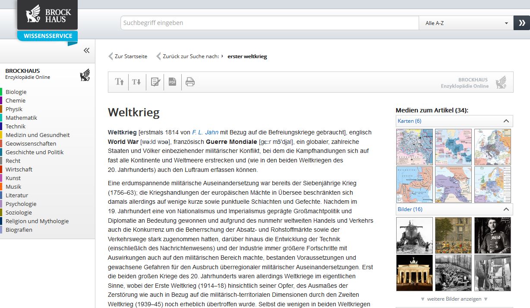Print the Weltkrieg article
This screenshot has width=530, height=308.
[190, 82]
